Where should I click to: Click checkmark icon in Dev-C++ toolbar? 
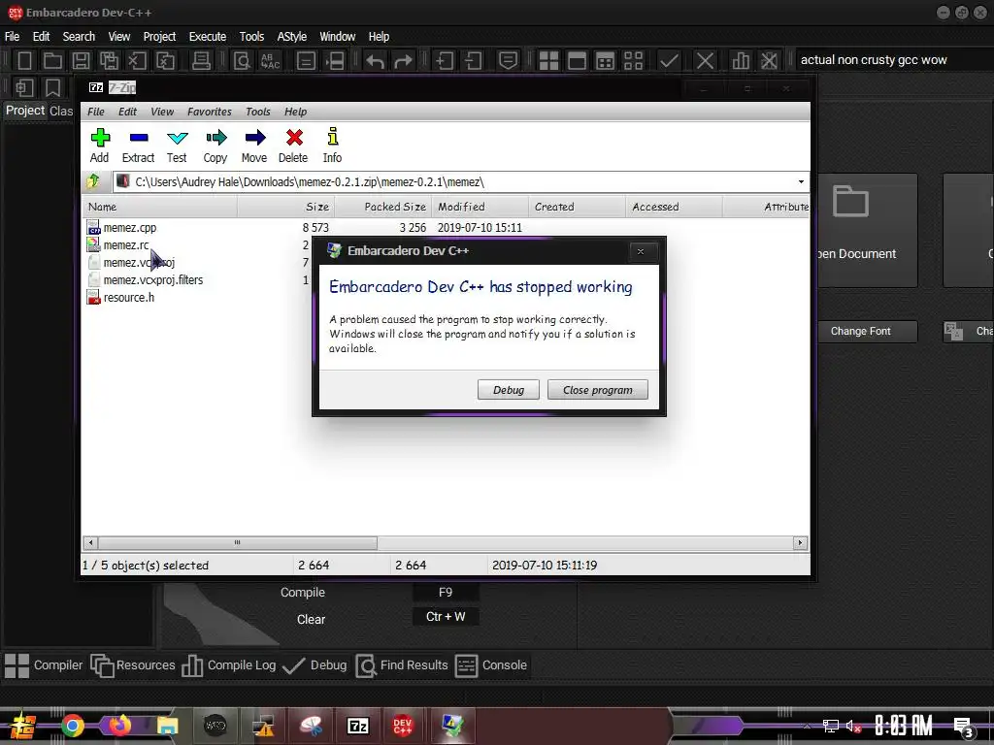pos(669,61)
